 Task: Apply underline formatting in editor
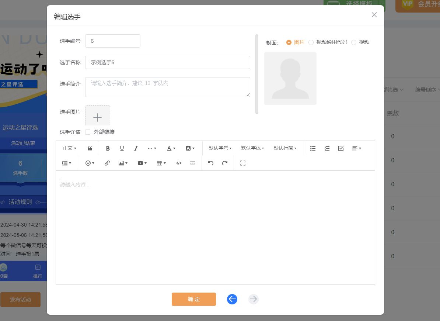click(x=122, y=148)
